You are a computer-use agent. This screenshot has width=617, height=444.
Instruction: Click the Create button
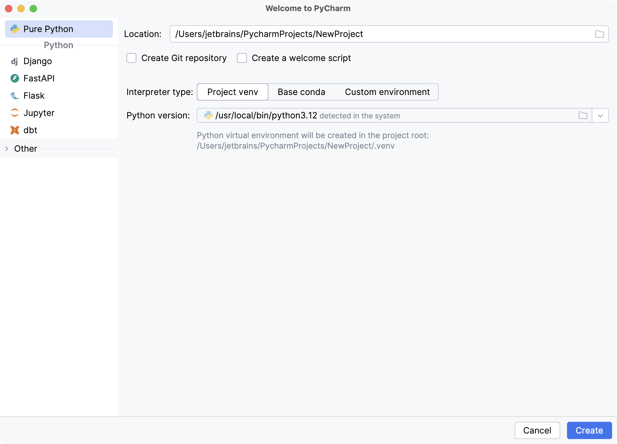point(589,430)
